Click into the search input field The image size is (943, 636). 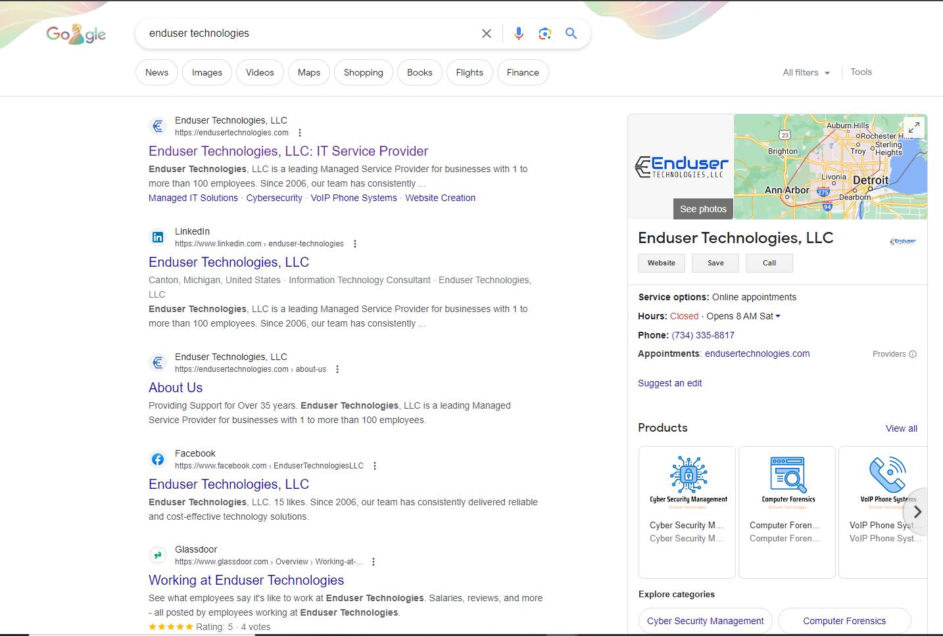309,34
